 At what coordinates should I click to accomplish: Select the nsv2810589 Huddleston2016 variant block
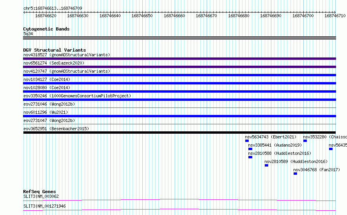[266, 165]
